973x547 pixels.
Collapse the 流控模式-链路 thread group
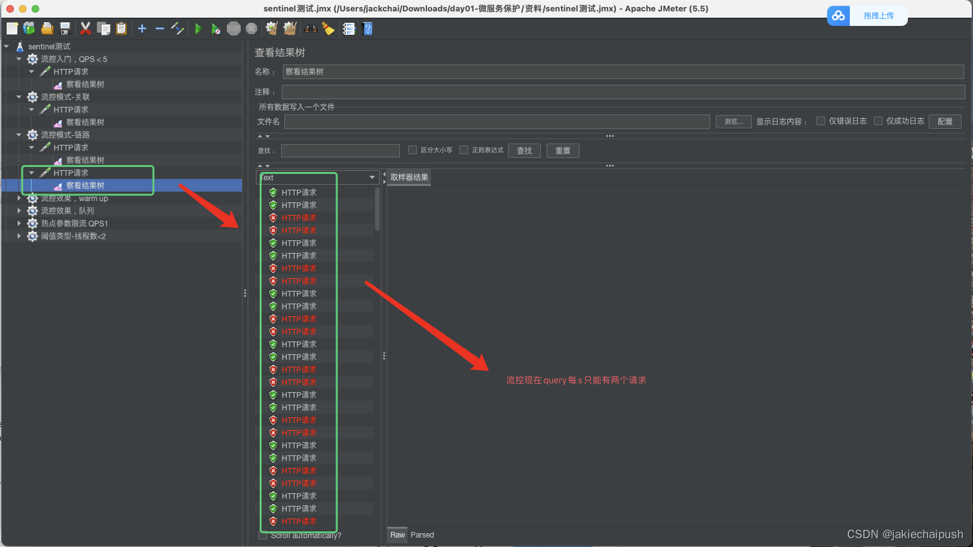click(19, 135)
